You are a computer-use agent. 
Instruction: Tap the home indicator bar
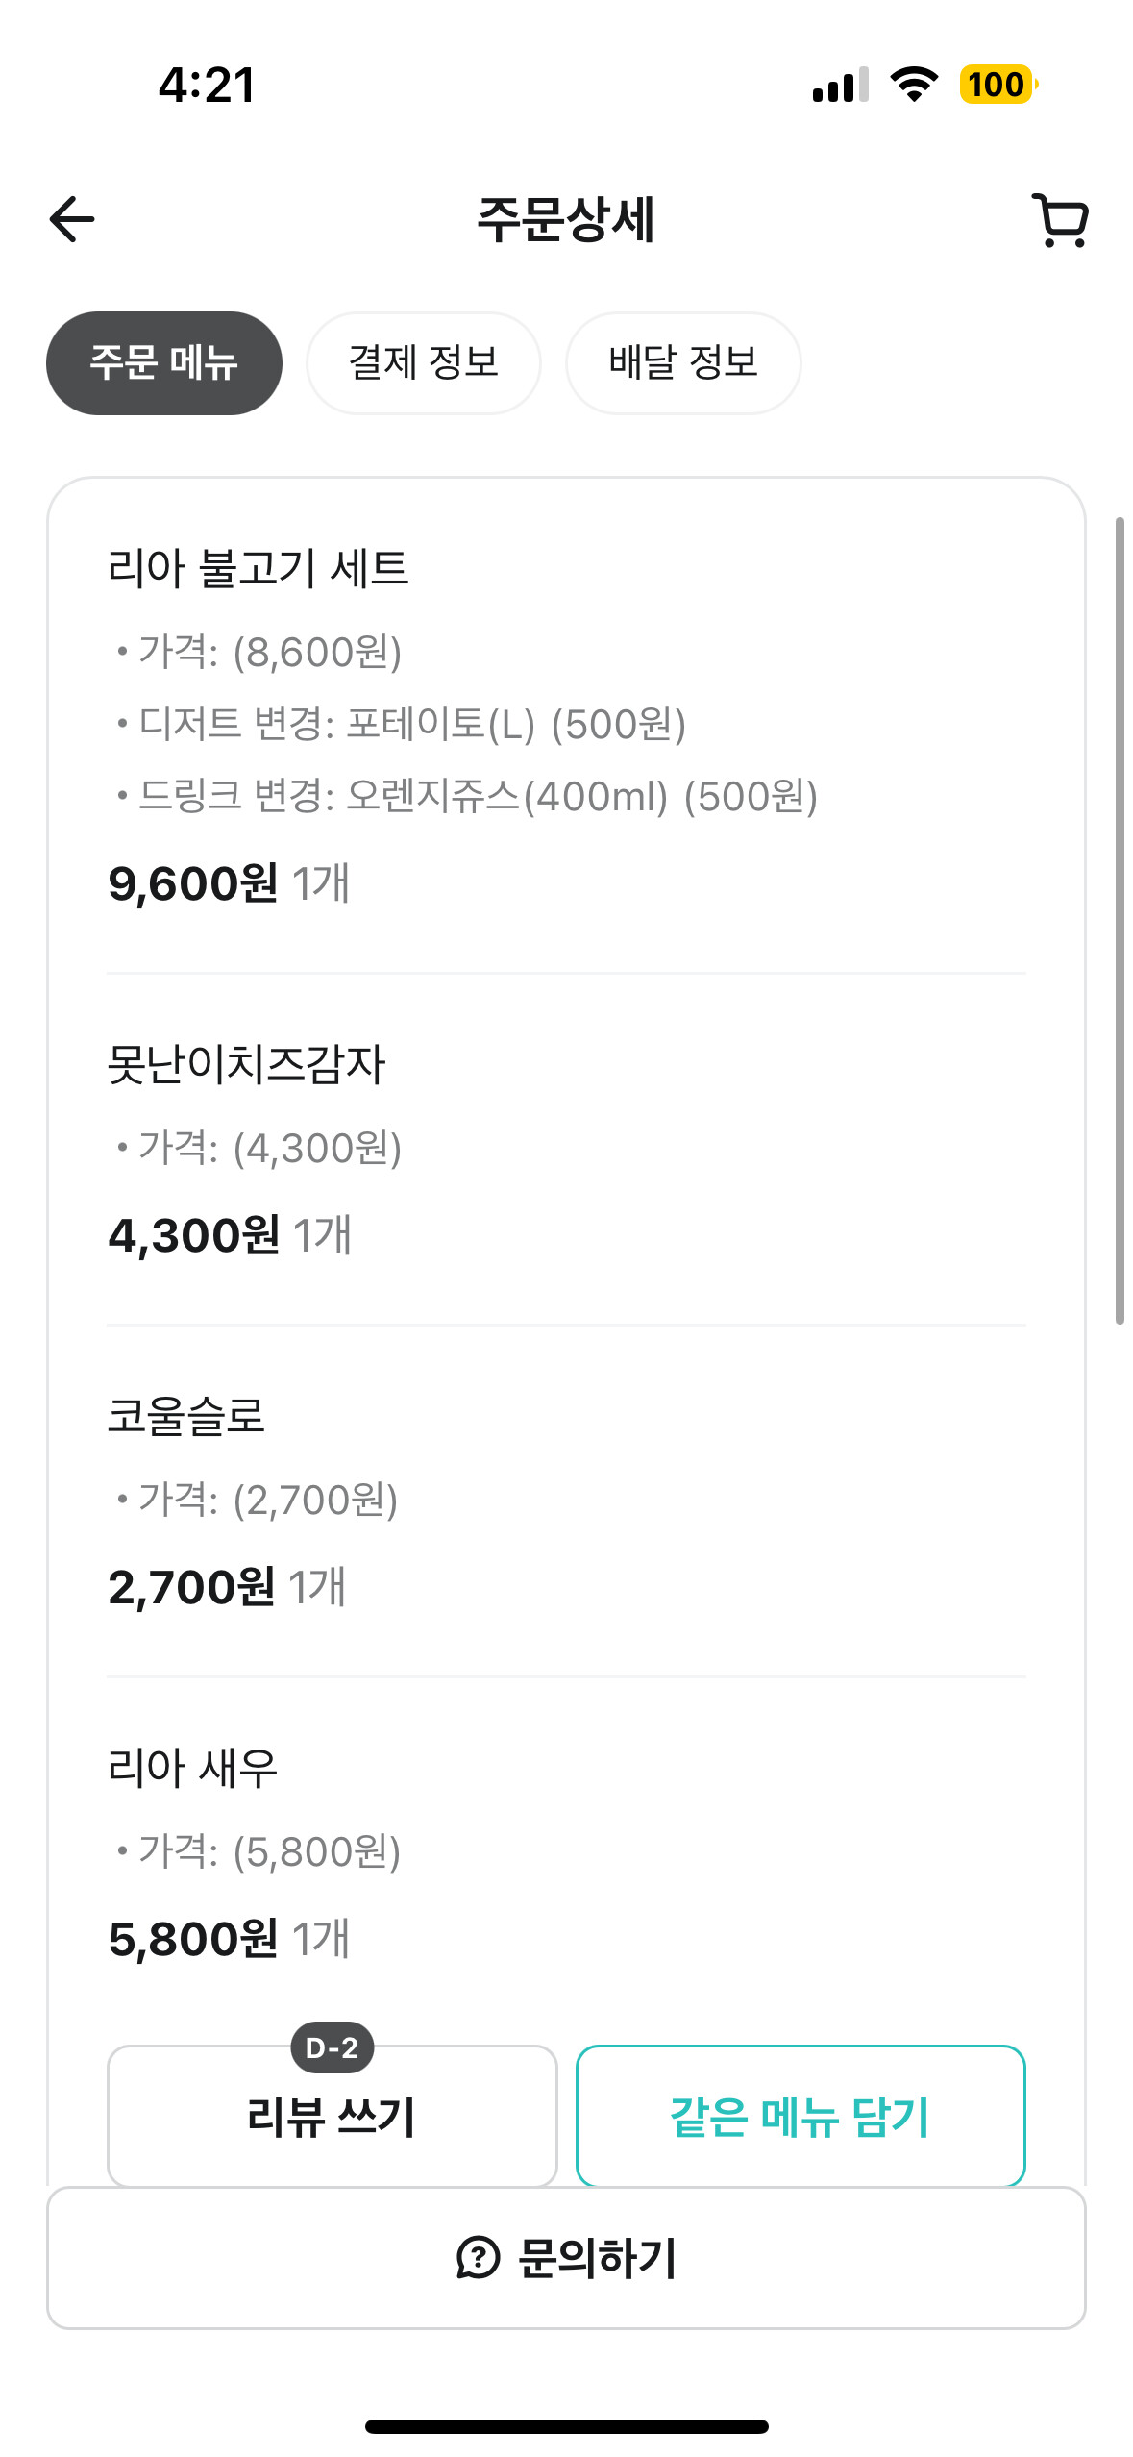coord(566,2426)
